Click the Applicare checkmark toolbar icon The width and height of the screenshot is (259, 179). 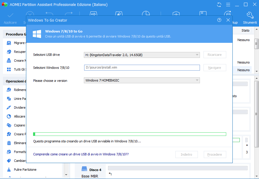pos(10,15)
